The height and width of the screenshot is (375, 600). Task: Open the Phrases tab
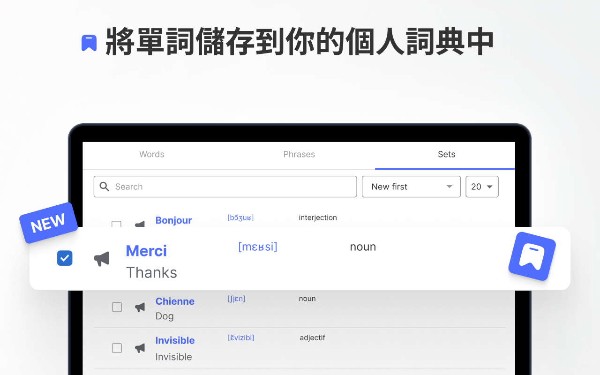(x=299, y=154)
